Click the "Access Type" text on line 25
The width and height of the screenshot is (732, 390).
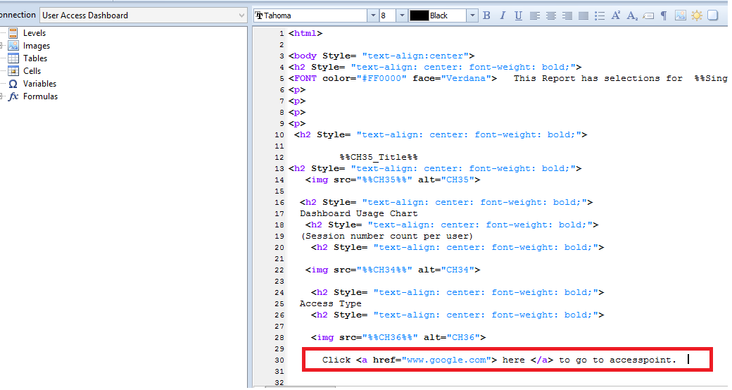pyautogui.click(x=331, y=303)
